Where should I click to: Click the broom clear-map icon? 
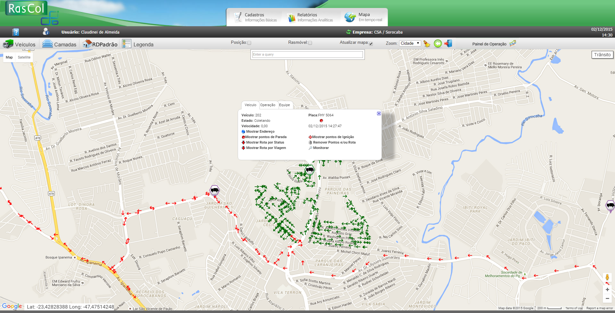[427, 43]
